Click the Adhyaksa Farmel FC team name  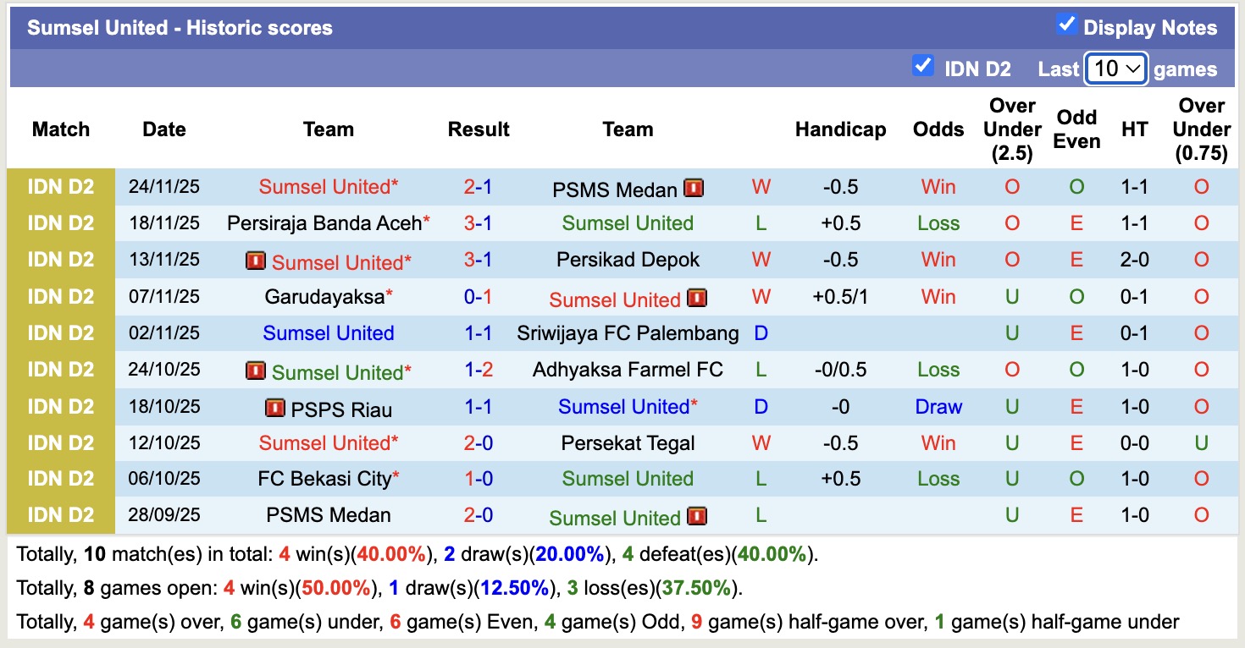[628, 370]
